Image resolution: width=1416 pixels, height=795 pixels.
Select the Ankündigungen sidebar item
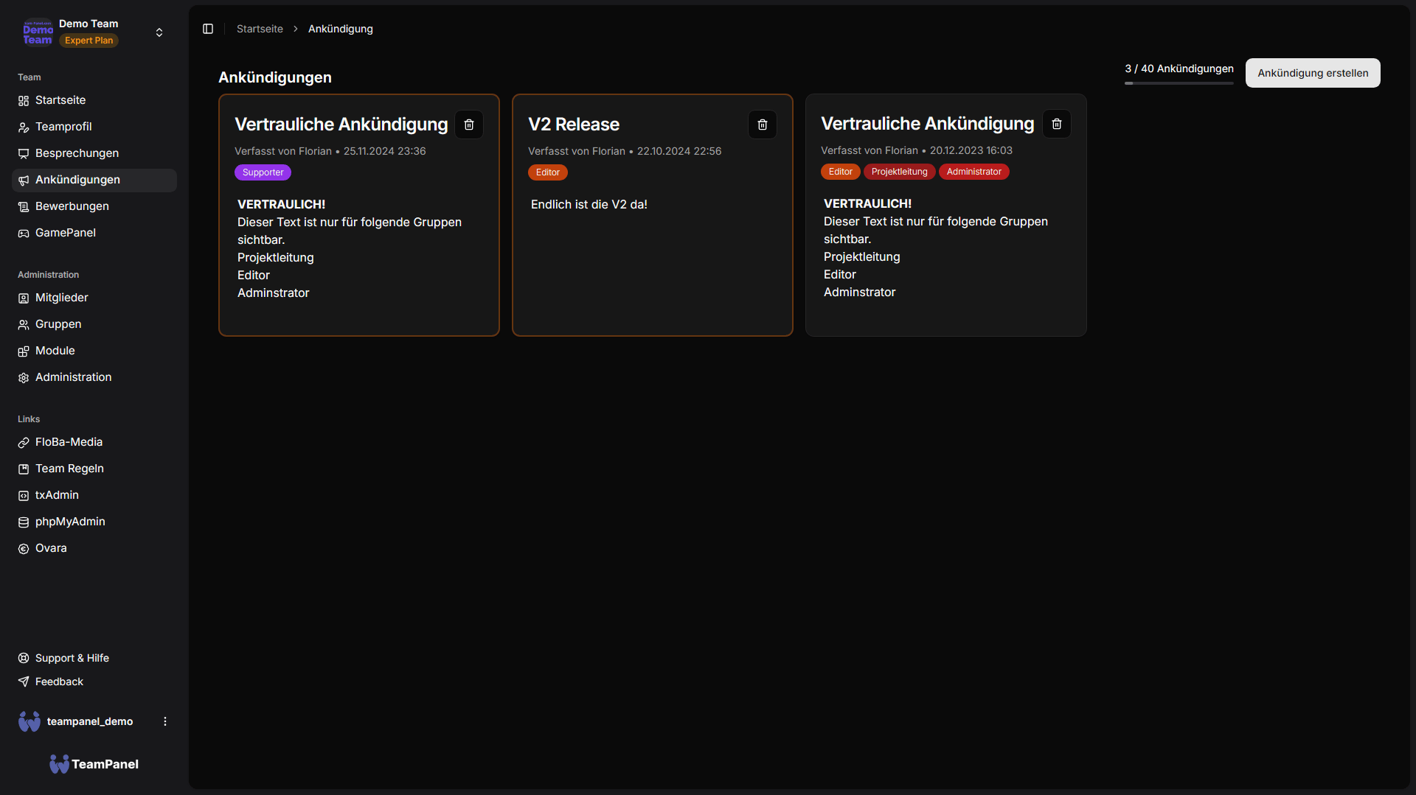click(x=94, y=180)
